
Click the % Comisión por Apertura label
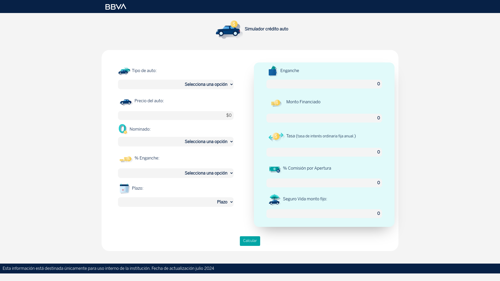[307, 168]
